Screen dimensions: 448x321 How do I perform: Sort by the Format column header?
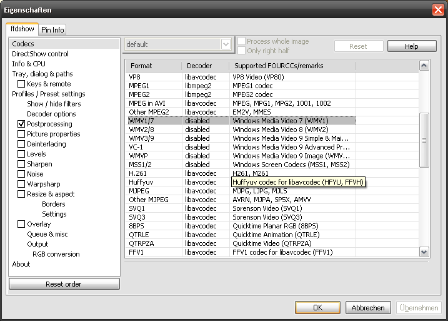[154, 66]
